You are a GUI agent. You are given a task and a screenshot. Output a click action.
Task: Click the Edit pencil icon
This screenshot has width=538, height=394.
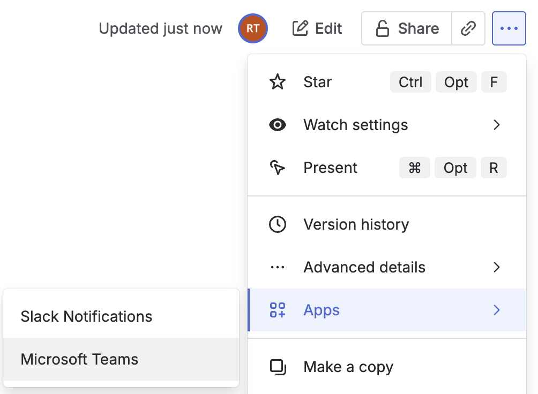[300, 28]
